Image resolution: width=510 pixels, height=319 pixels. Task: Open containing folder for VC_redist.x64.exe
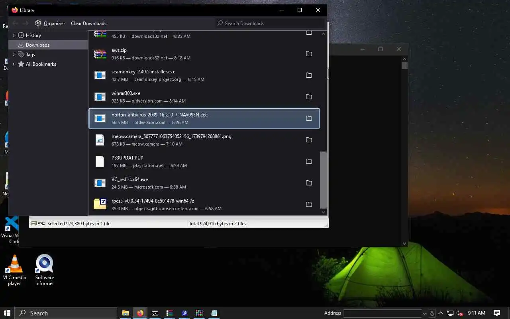pos(309,183)
